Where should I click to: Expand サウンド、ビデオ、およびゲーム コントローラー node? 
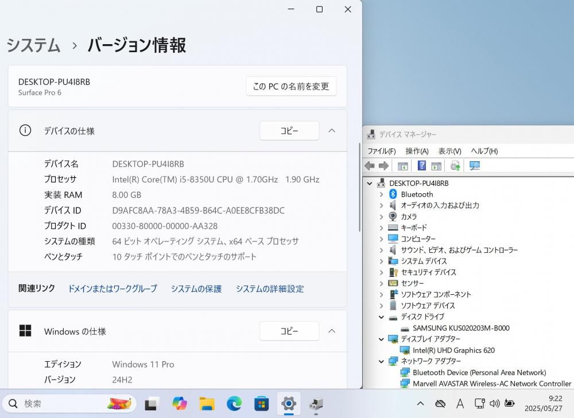[x=382, y=250]
